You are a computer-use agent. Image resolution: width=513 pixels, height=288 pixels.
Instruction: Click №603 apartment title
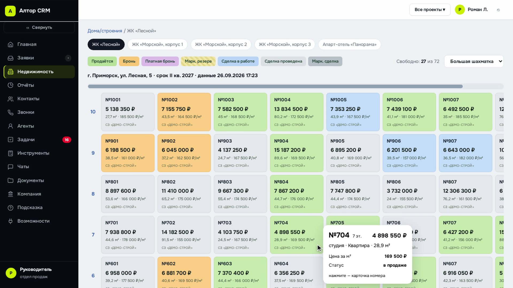pos(225,264)
